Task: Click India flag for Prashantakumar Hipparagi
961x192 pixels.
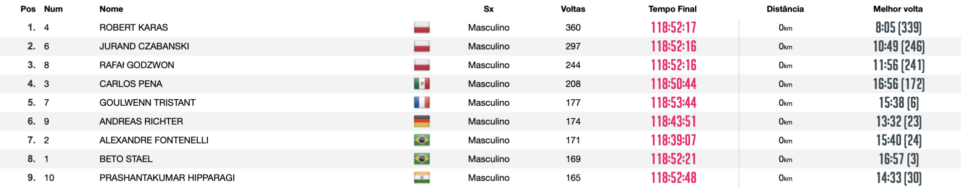Action: pyautogui.click(x=421, y=178)
